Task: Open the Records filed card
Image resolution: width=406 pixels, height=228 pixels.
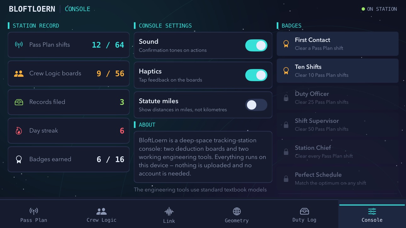Action: (x=69, y=102)
